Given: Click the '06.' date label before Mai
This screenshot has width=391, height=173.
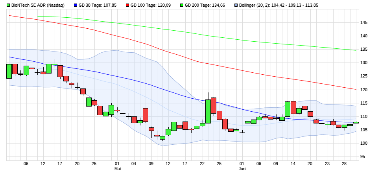Looking at the screenshot, I should pos(26,164).
